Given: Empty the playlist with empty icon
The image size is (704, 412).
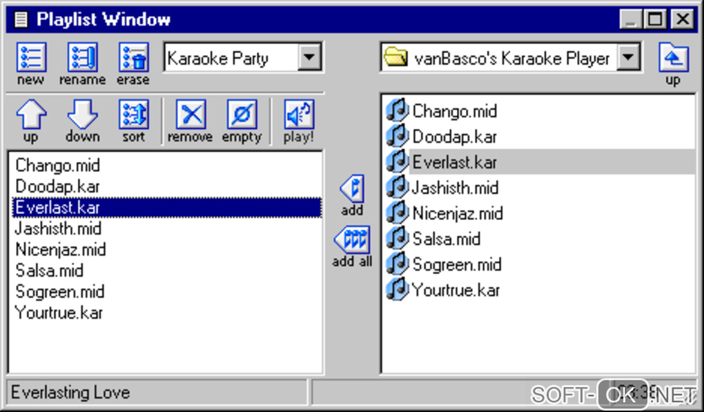Looking at the screenshot, I should pyautogui.click(x=242, y=115).
